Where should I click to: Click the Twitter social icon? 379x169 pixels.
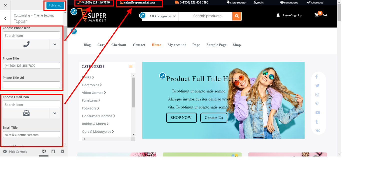coord(317,86)
